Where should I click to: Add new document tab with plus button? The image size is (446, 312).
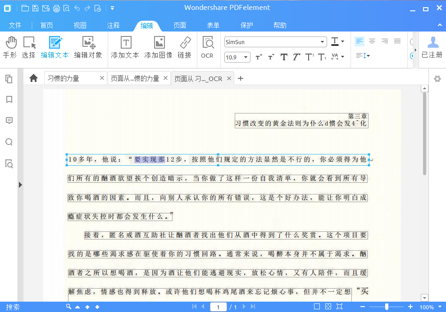click(x=241, y=78)
